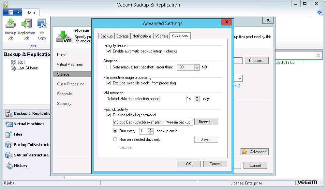Open Backup Infrastructure navigation pane

click(x=27, y=144)
